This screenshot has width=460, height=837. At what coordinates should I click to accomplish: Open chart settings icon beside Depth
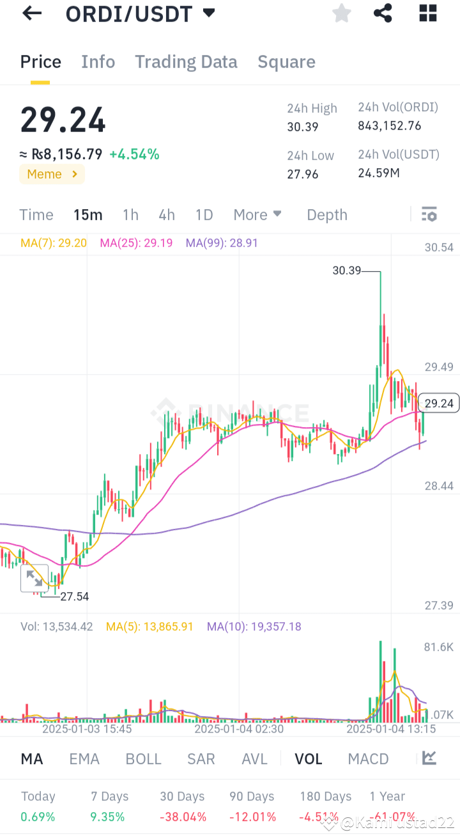[x=428, y=214]
